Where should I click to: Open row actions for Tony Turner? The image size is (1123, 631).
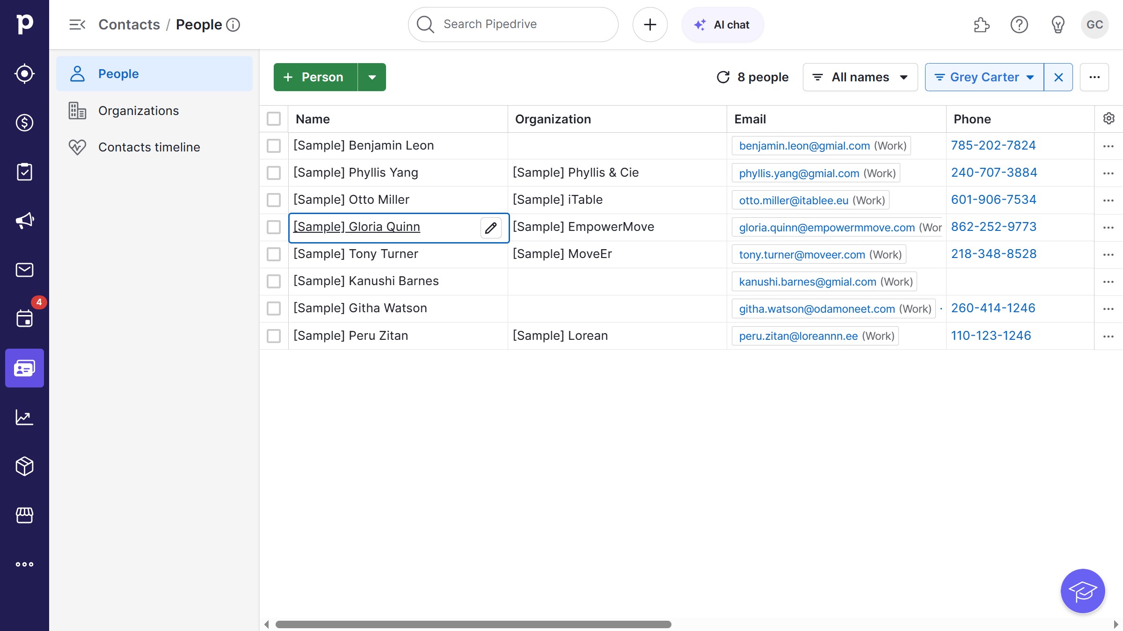tap(1108, 255)
